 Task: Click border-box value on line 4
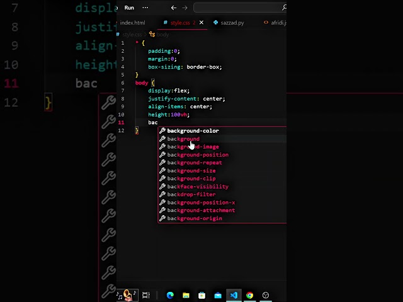[x=203, y=67]
